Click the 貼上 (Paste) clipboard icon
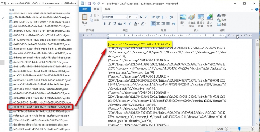The image size is (260, 132). point(84,17)
